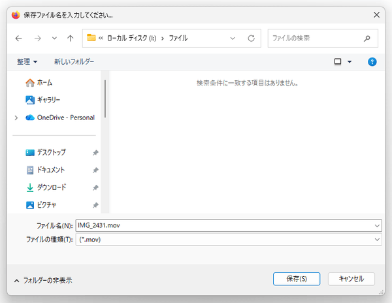This screenshot has width=392, height=303.
Task: Refresh the current folder view
Action: click(252, 39)
